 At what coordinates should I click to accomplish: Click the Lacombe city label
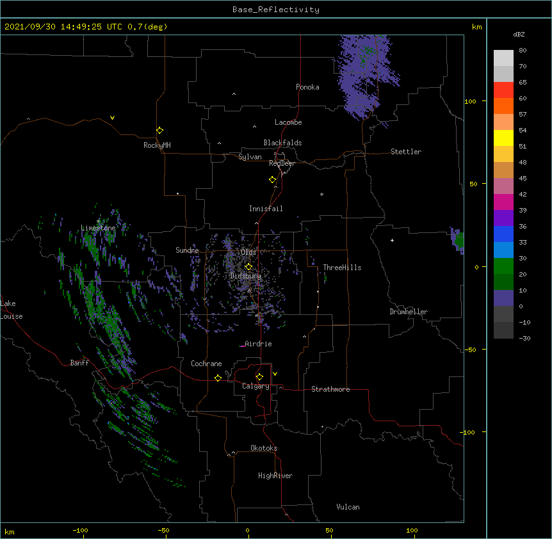[x=288, y=122]
